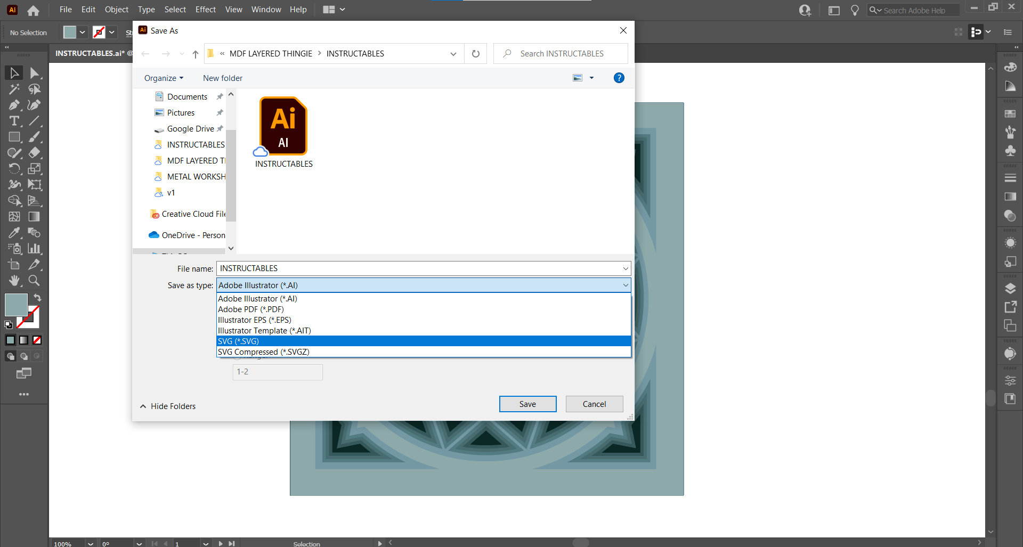Open the Layers panel icon
The width and height of the screenshot is (1023, 547).
(1010, 289)
